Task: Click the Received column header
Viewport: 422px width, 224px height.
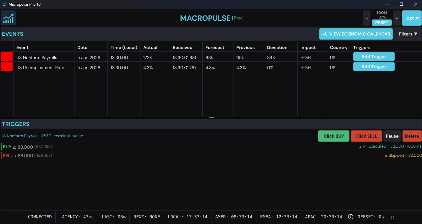Action: [183, 47]
